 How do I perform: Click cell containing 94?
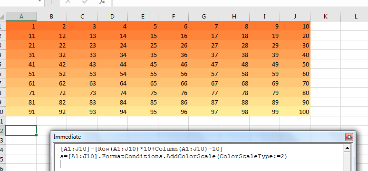pyautogui.click(x=112, y=112)
